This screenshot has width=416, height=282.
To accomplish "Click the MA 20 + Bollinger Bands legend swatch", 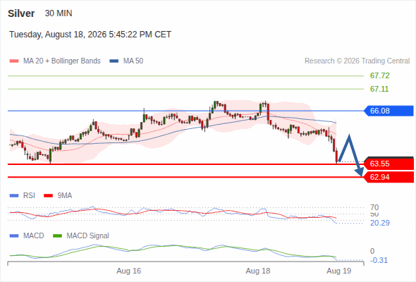I will pos(14,61).
